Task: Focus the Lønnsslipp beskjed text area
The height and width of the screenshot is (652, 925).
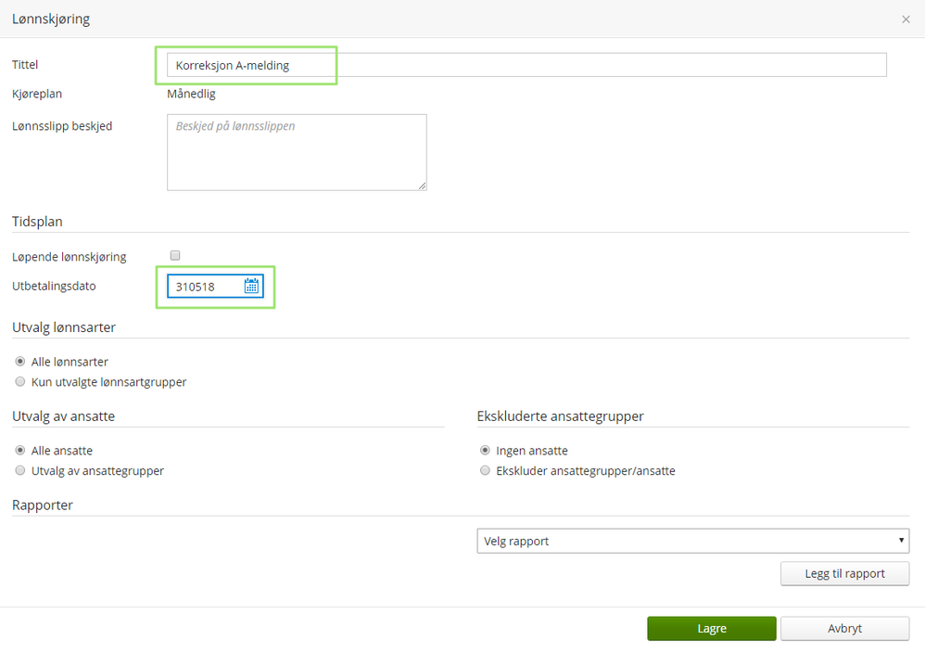Action: pos(297,152)
